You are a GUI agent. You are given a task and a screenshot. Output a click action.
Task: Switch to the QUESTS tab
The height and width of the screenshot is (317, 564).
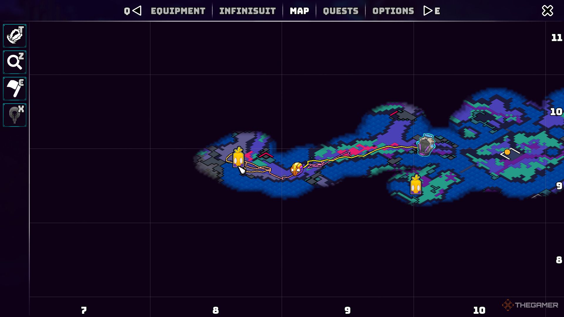(340, 11)
